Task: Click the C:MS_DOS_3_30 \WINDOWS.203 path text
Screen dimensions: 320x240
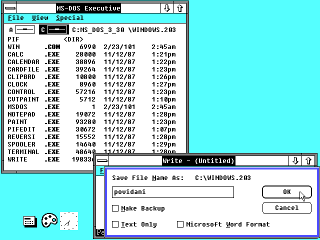Action: 124,30
